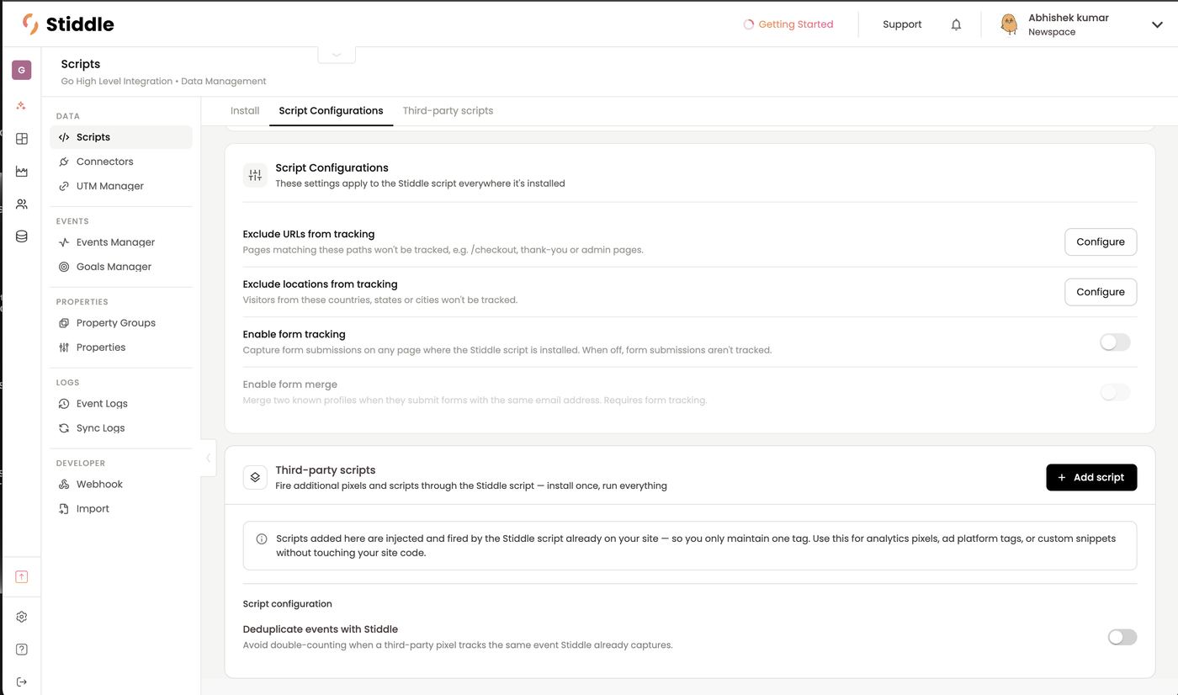Toggle Enable form merge switch
This screenshot has width=1178, height=695.
point(1115,392)
